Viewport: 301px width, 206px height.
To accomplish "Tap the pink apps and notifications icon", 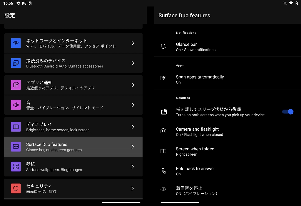I will point(16,85).
